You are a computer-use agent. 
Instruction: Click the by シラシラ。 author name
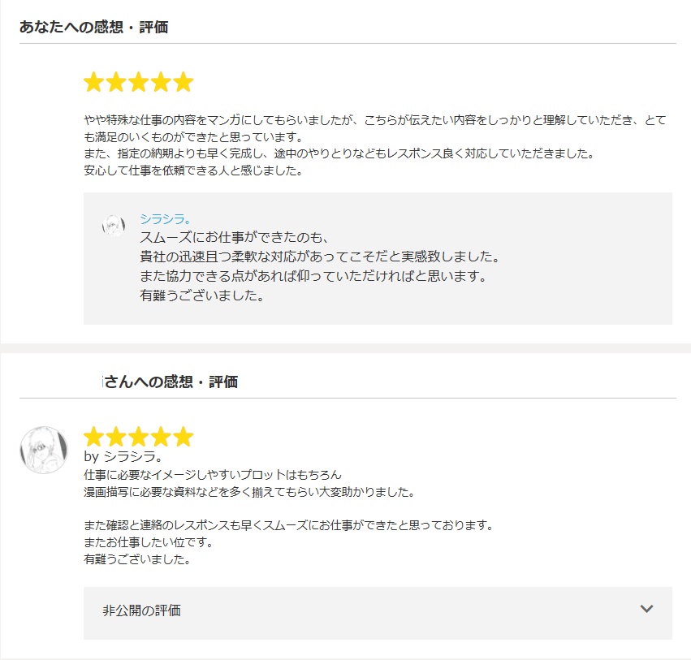click(x=123, y=456)
